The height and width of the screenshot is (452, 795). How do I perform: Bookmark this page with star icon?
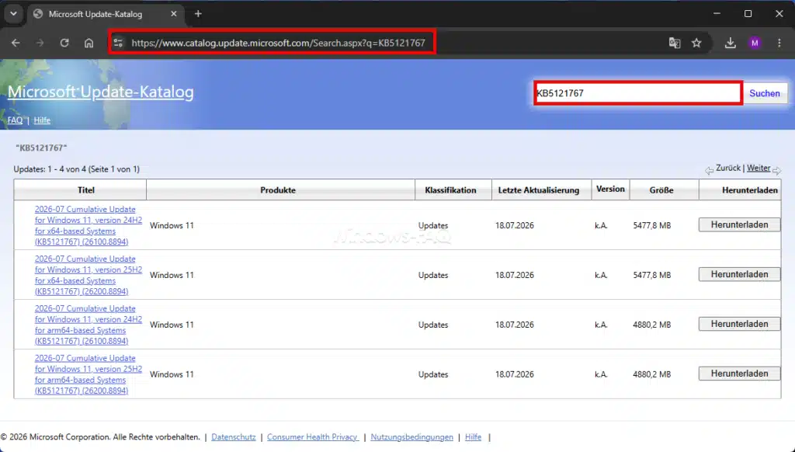(x=696, y=43)
